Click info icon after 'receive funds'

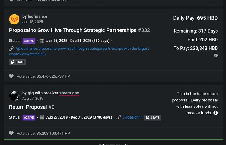[216, 113]
